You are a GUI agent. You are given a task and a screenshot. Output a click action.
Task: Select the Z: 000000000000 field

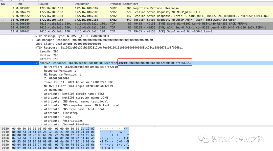pyautogui.click(x=57, y=78)
